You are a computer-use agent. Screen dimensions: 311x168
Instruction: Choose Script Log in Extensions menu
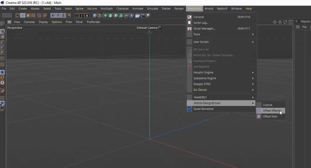coord(222,23)
